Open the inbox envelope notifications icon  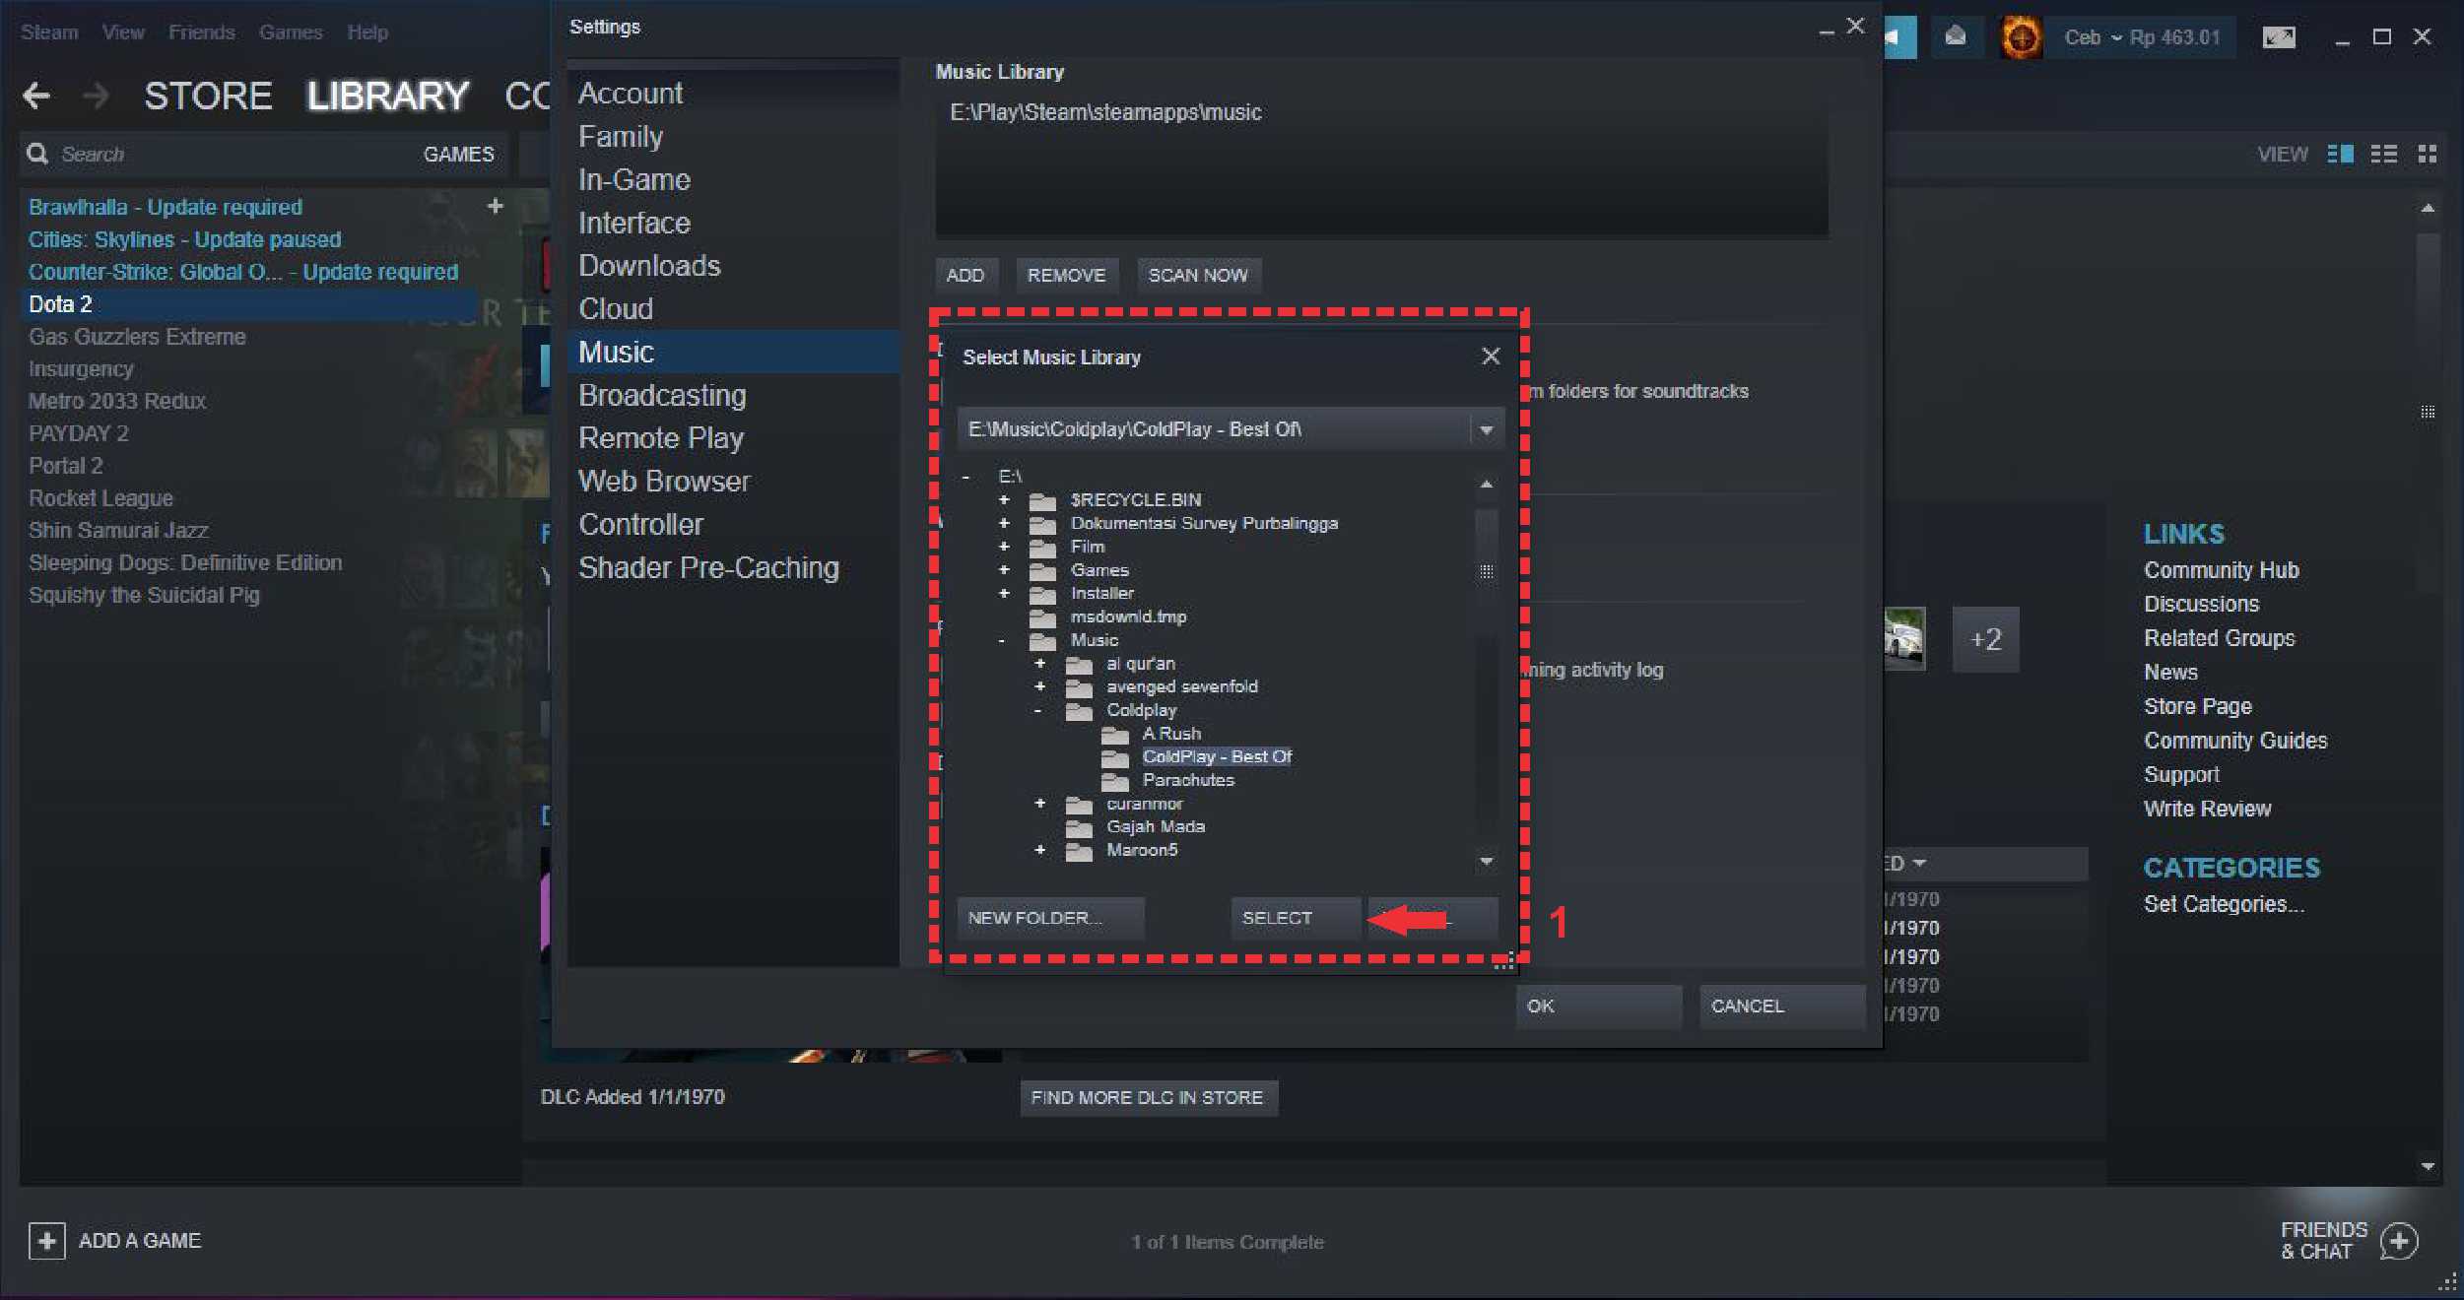coord(1956,37)
